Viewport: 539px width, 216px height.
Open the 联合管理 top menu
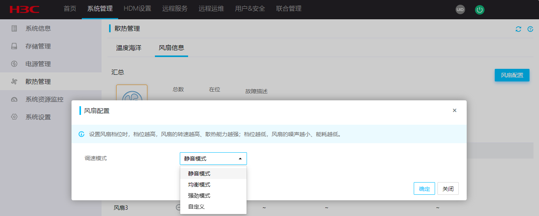[x=289, y=9]
